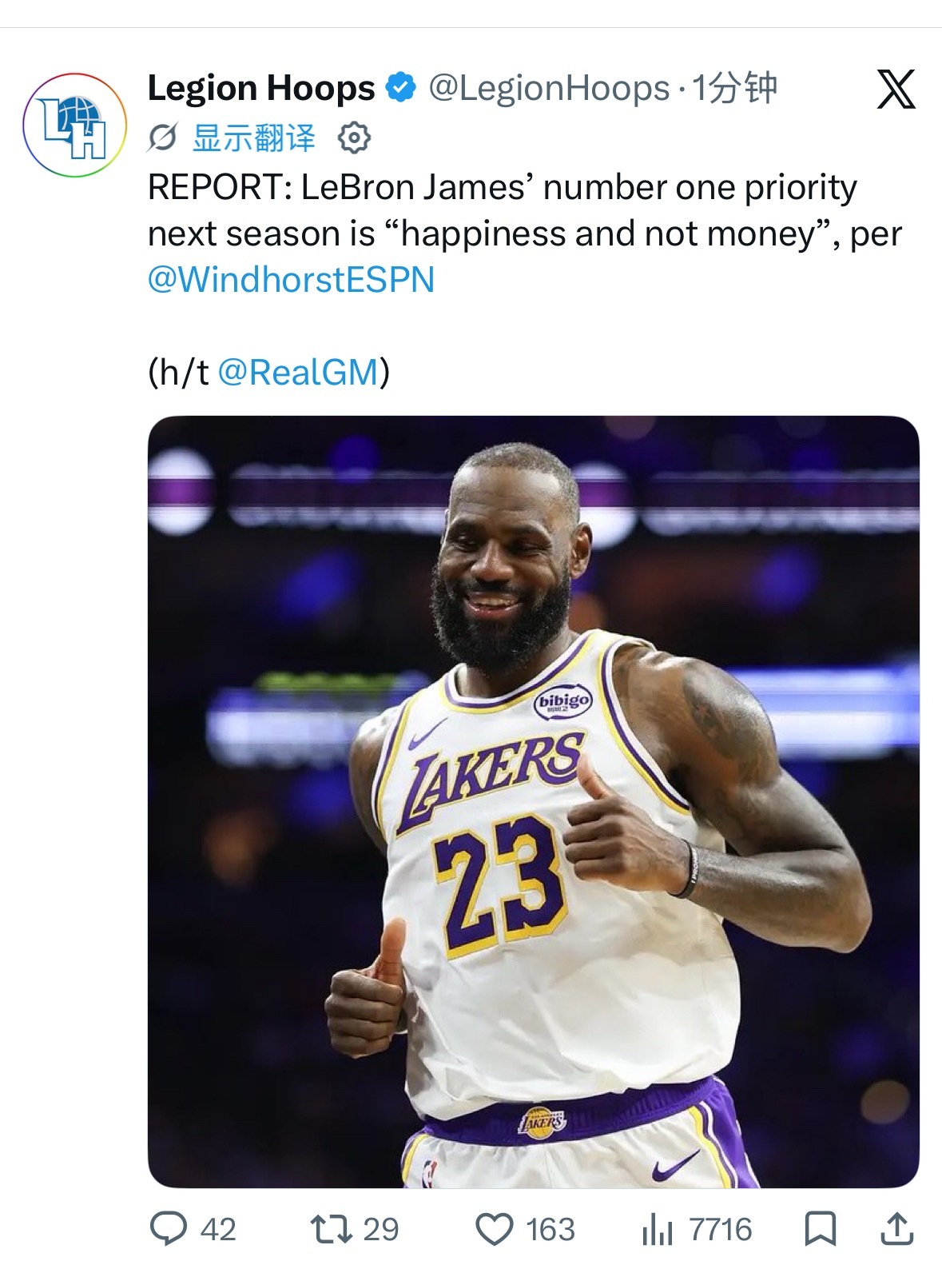942x1265 pixels.
Task: Tap the X logo icon
Action: pos(896,89)
